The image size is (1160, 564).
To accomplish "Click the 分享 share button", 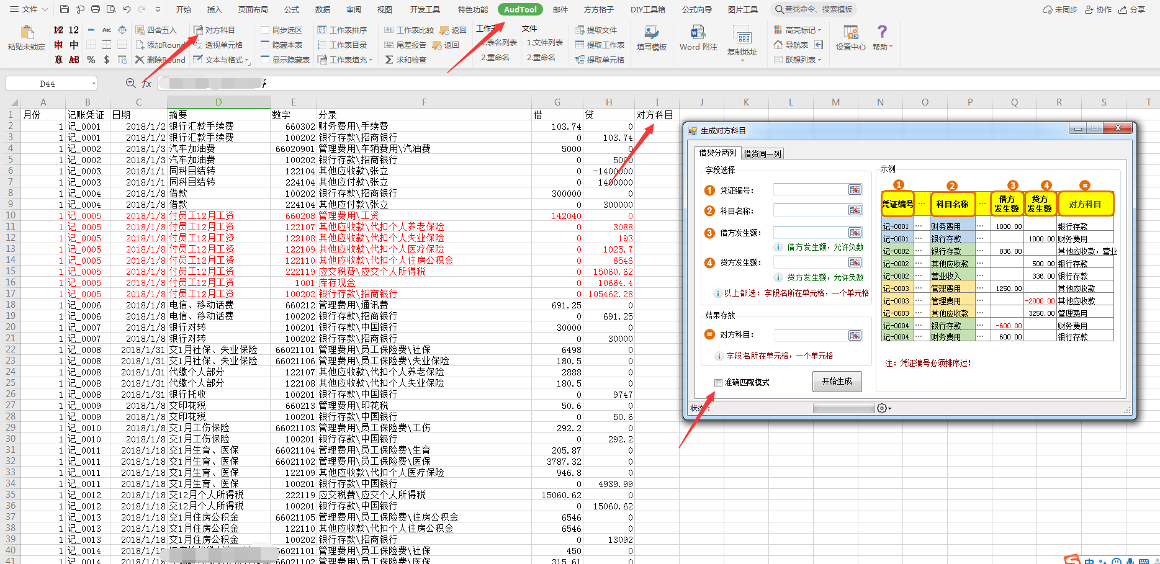I will 1131,9.
